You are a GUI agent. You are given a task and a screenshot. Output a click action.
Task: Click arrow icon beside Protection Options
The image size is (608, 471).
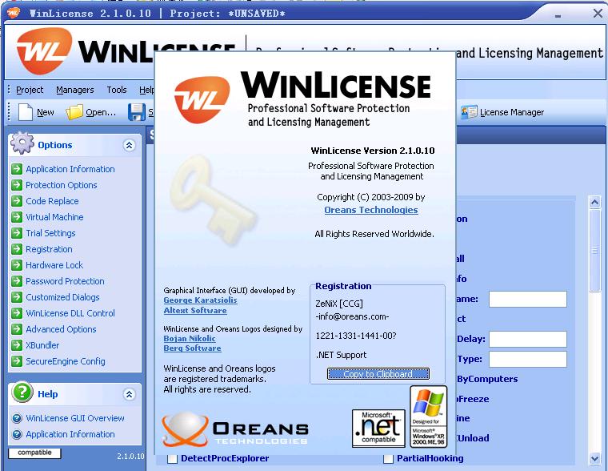tap(17, 185)
